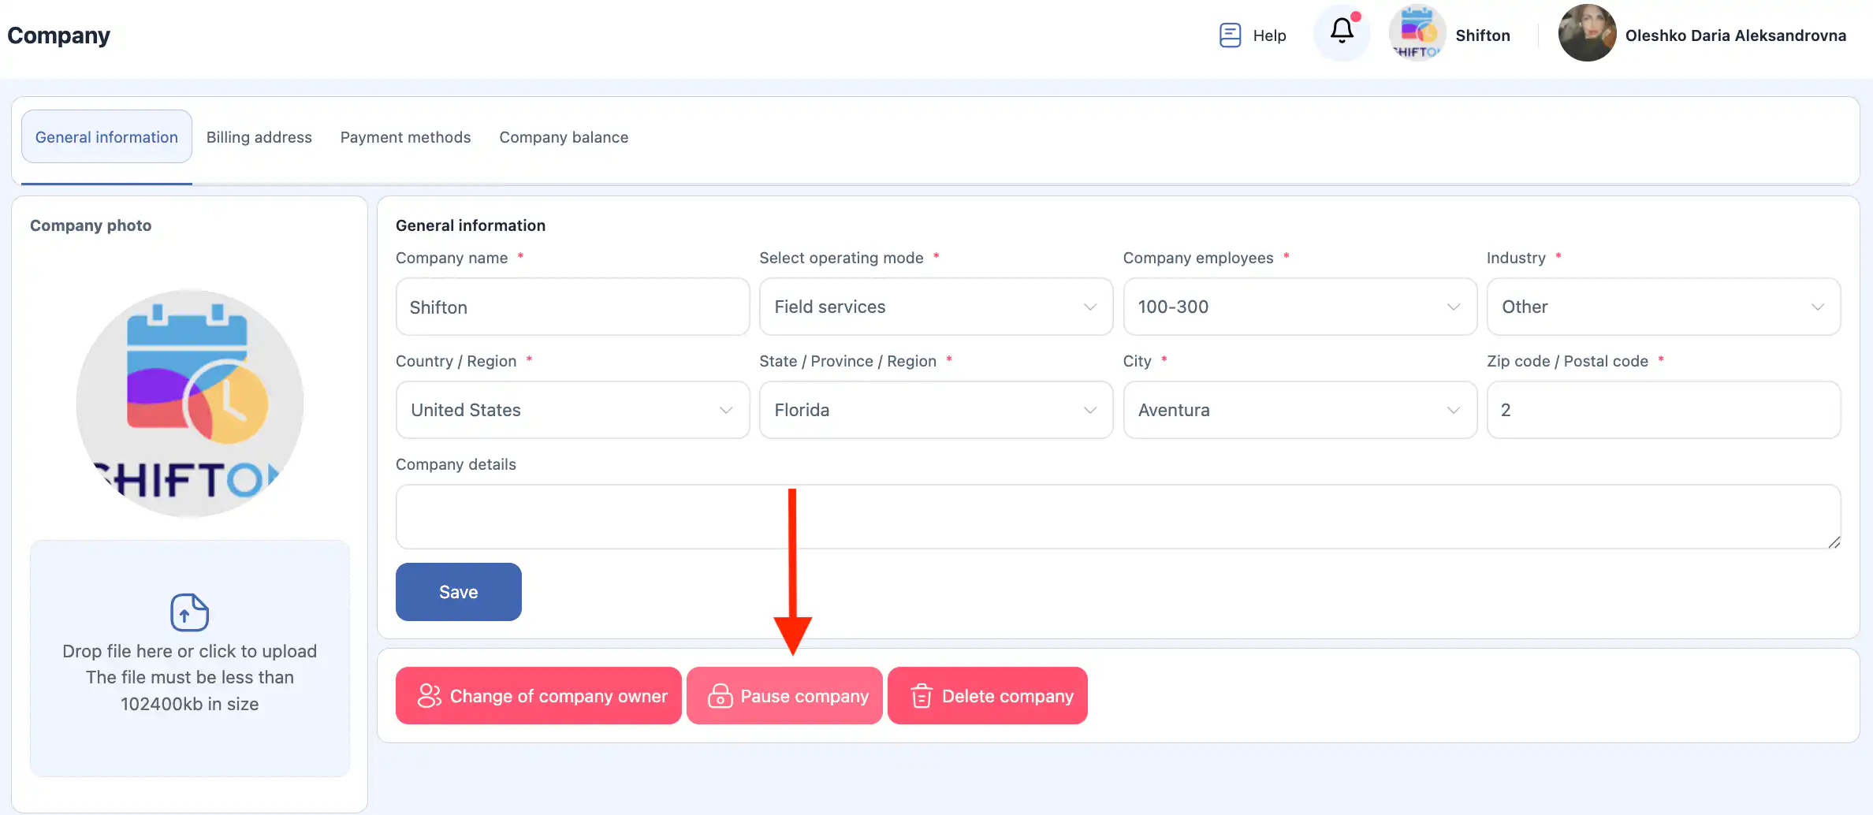Image resolution: width=1873 pixels, height=815 pixels.
Task: Expand the Industry dropdown
Action: coord(1663,307)
